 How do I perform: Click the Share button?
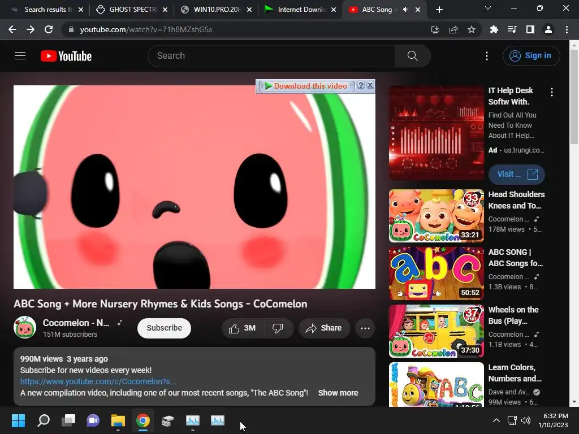click(x=324, y=328)
